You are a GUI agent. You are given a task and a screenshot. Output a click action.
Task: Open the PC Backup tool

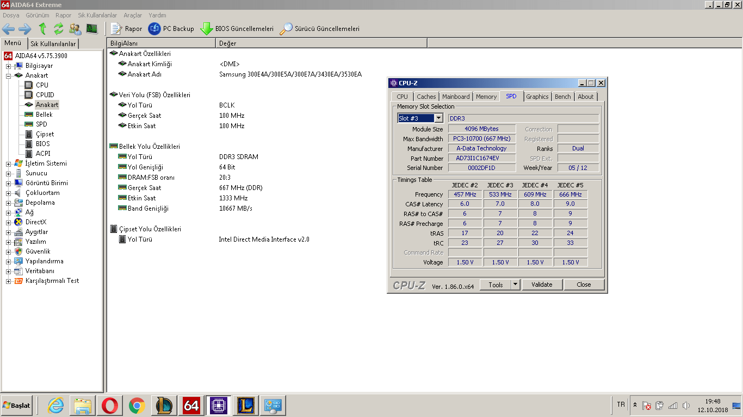click(x=171, y=29)
